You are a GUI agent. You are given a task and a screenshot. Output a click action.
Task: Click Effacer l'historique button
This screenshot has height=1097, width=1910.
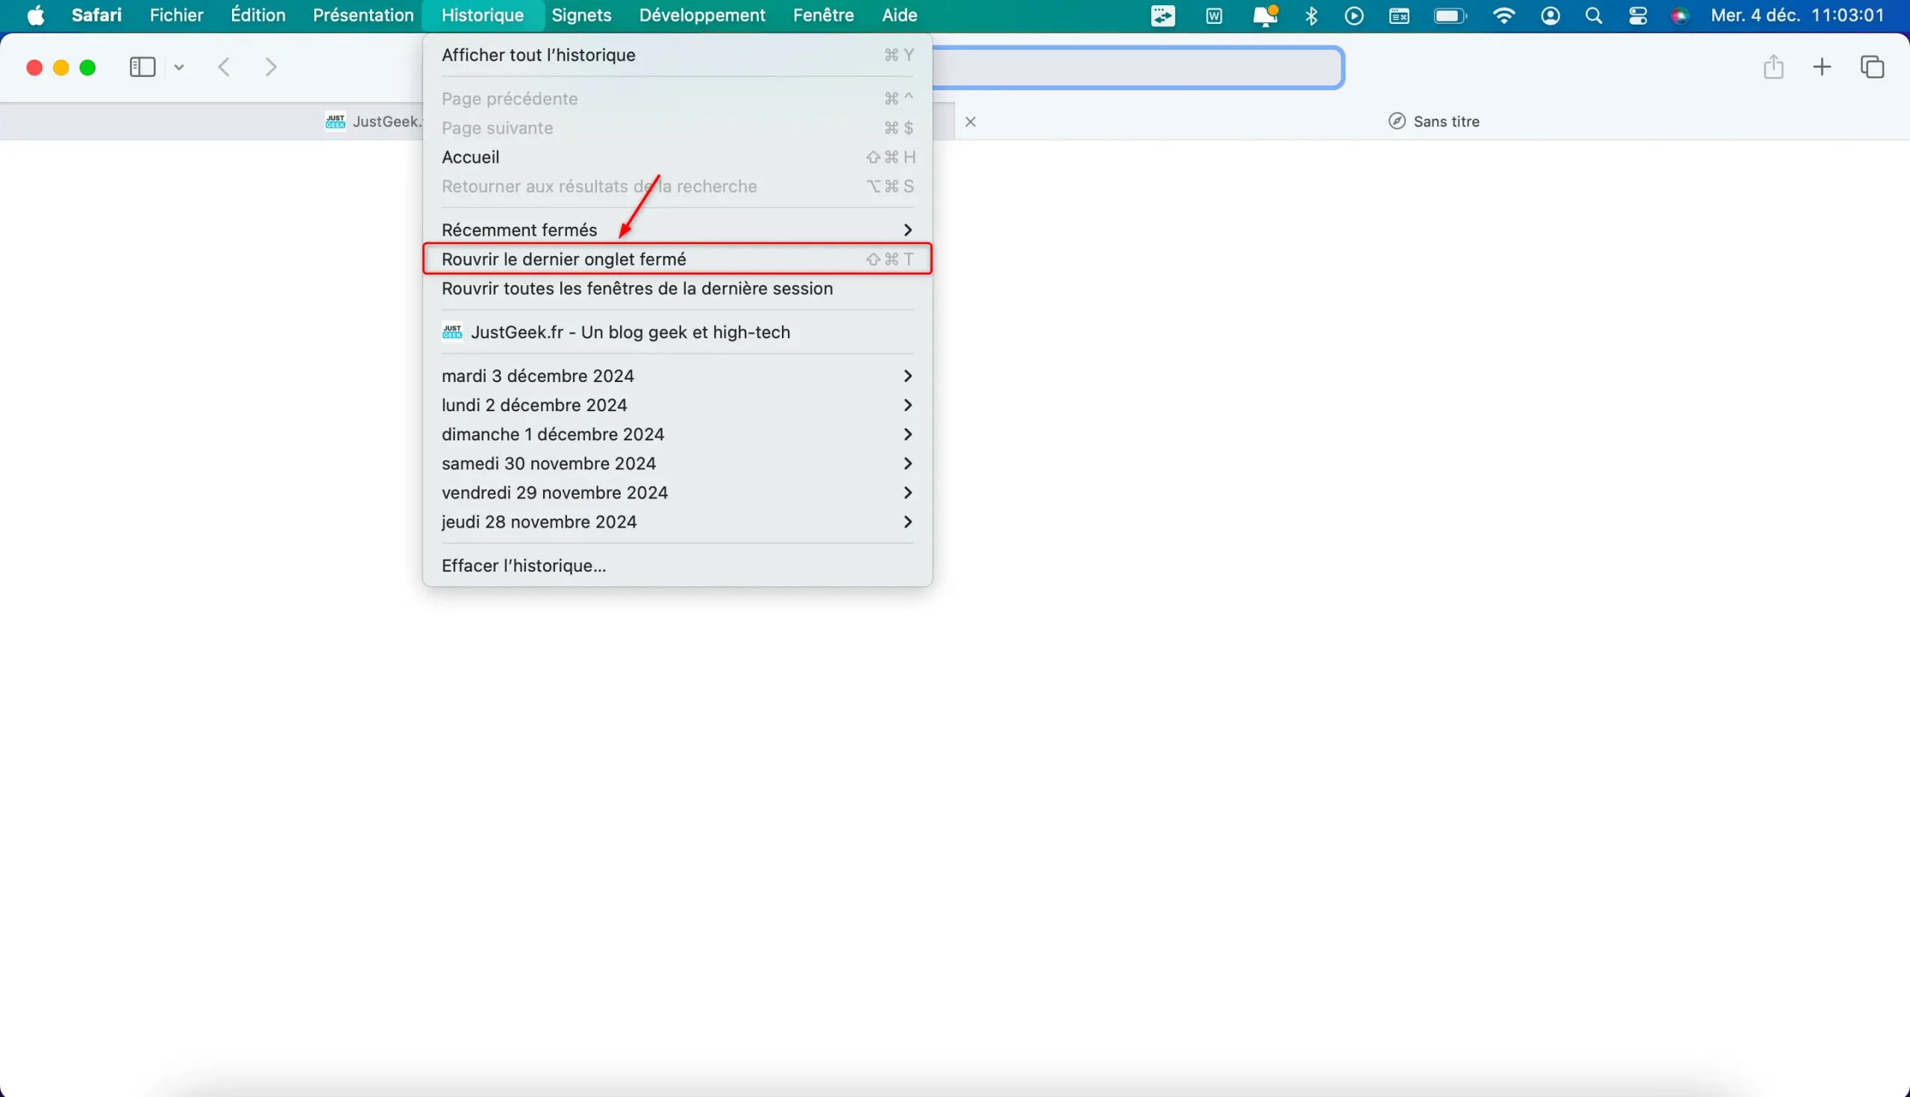point(524,566)
